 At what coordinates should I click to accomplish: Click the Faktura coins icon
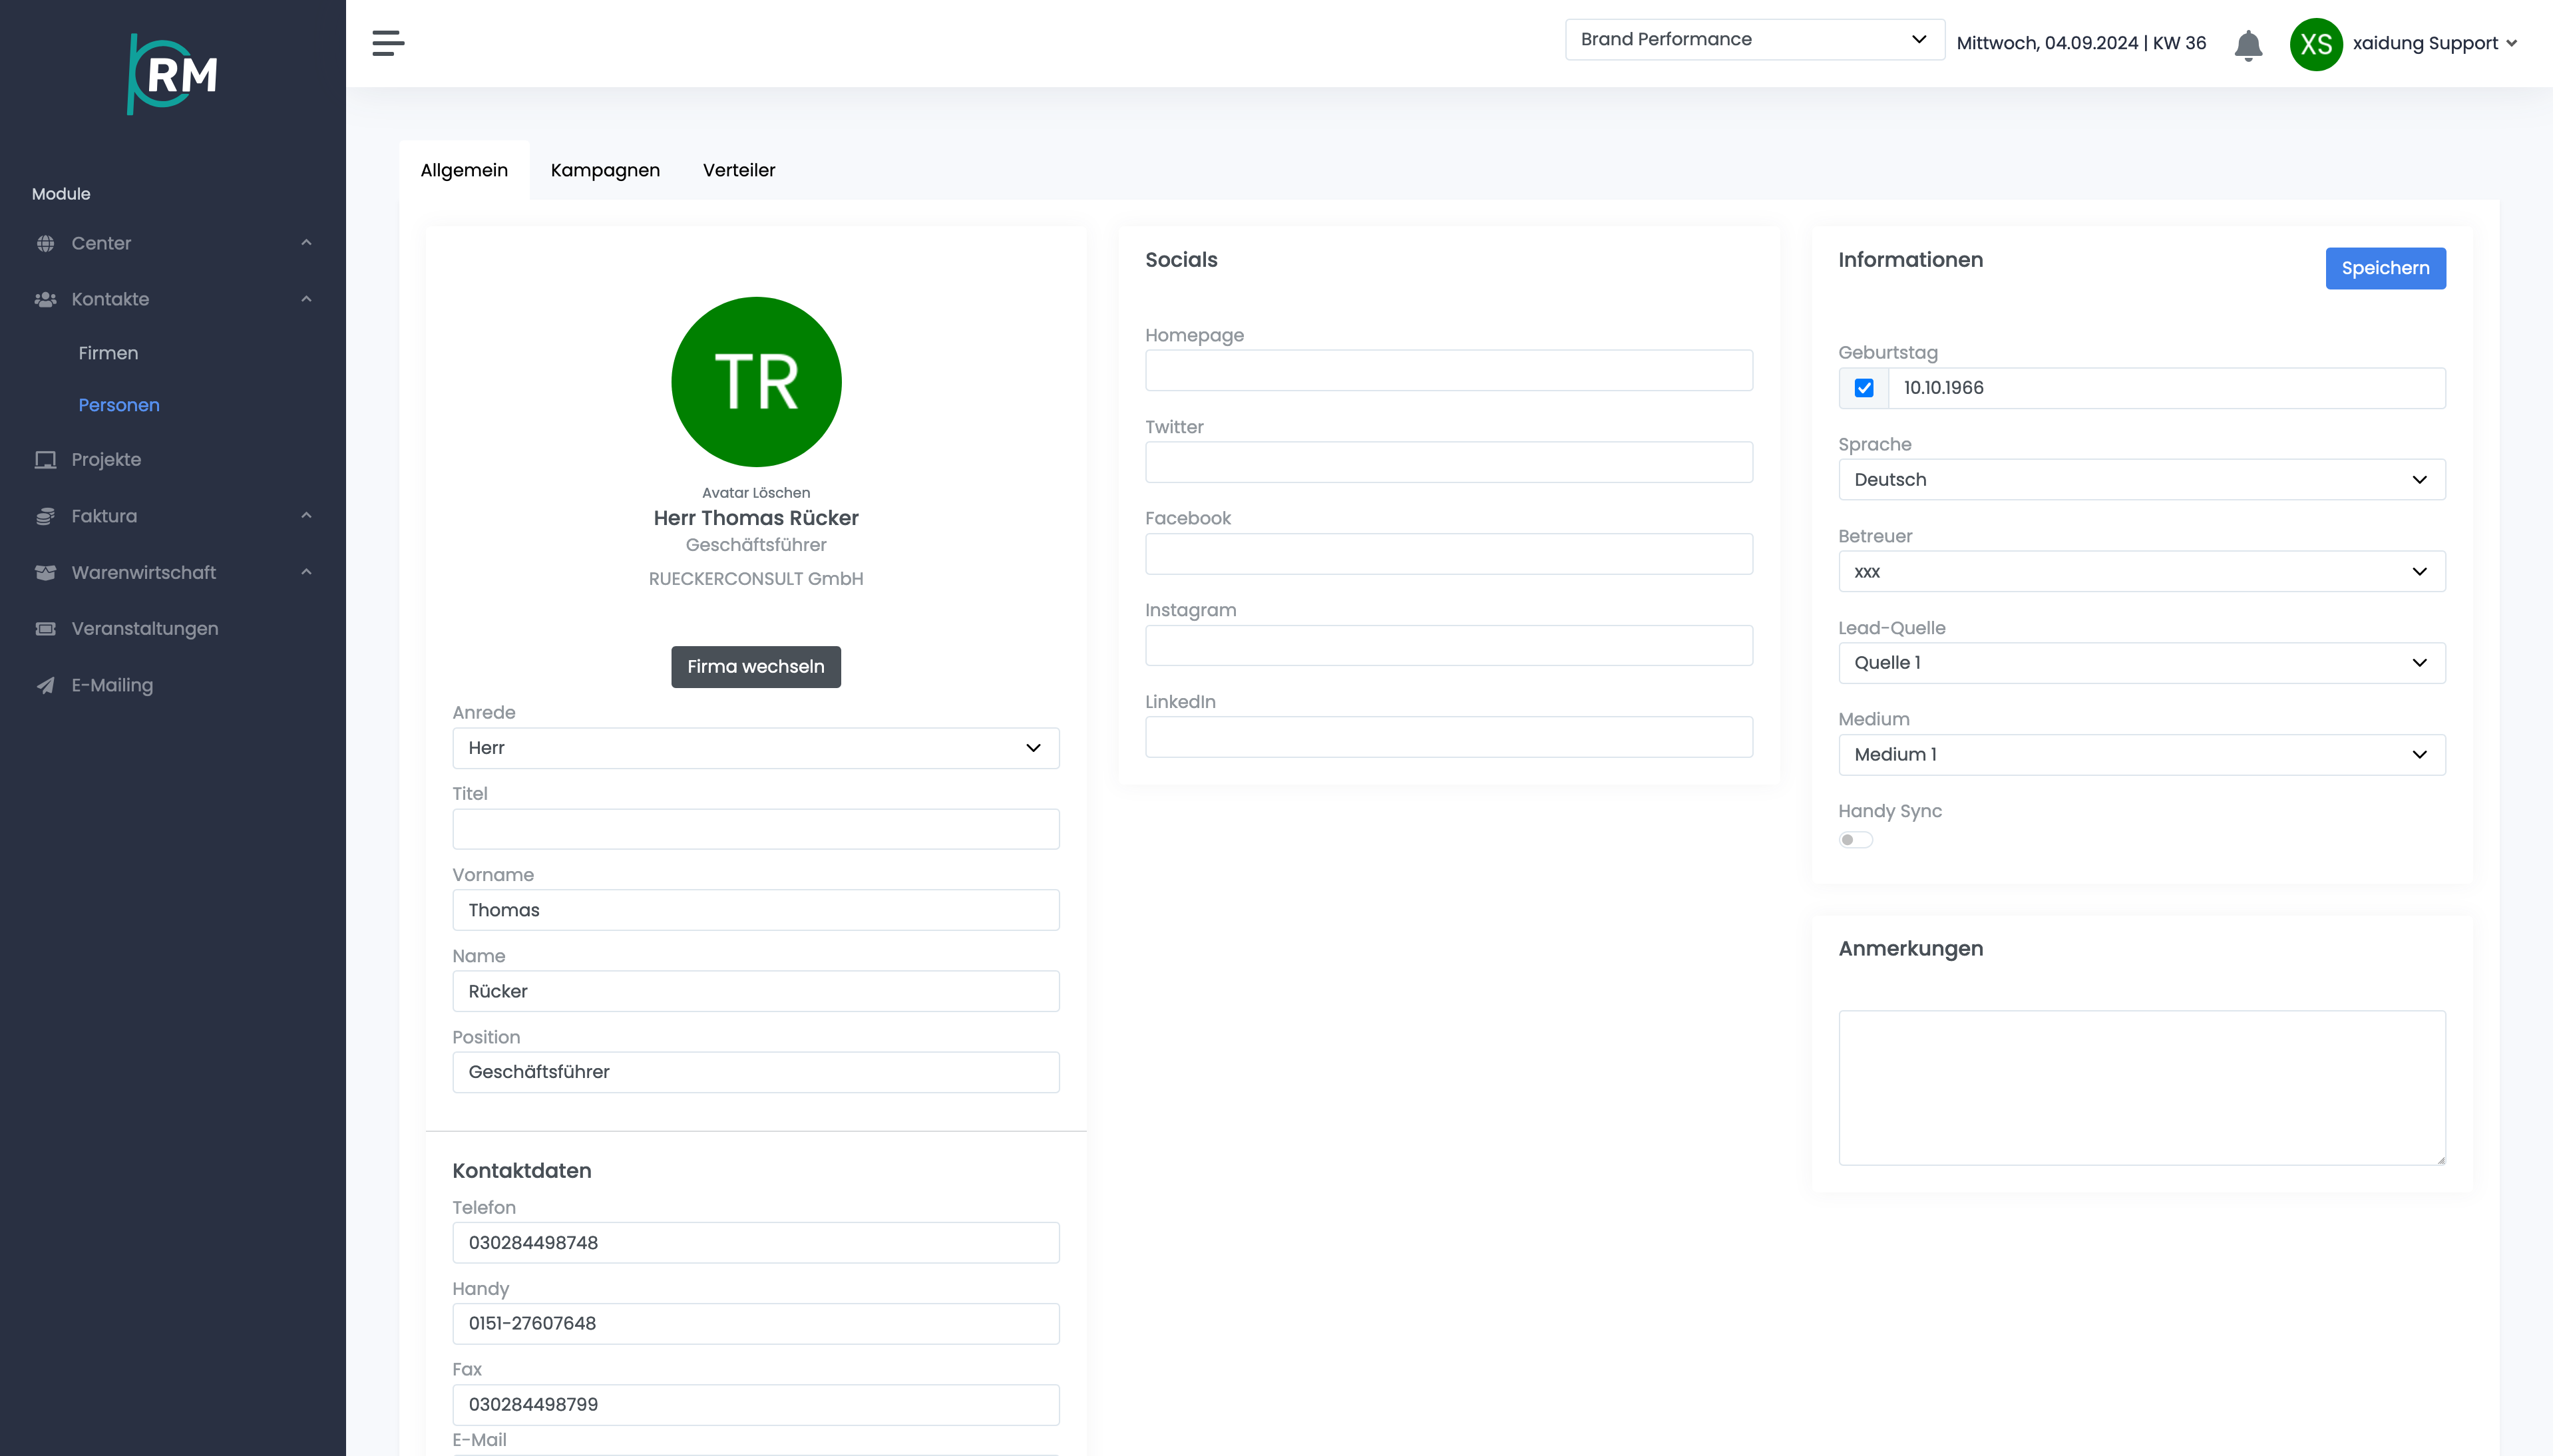[45, 516]
